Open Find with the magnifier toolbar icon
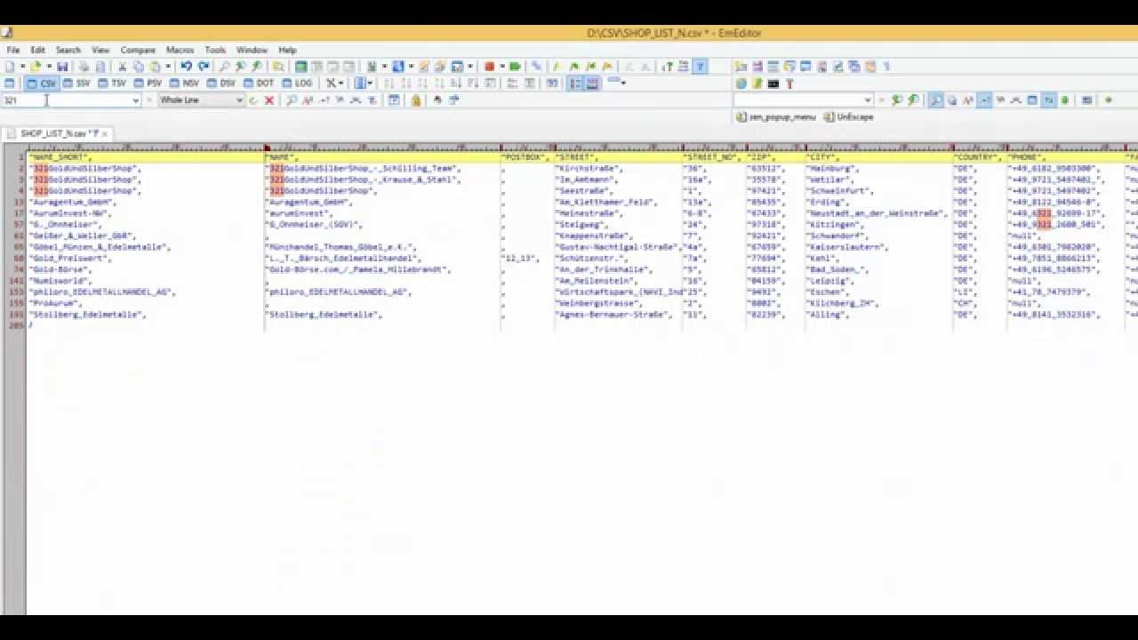Image resolution: width=1138 pixels, height=640 pixels. point(224,66)
